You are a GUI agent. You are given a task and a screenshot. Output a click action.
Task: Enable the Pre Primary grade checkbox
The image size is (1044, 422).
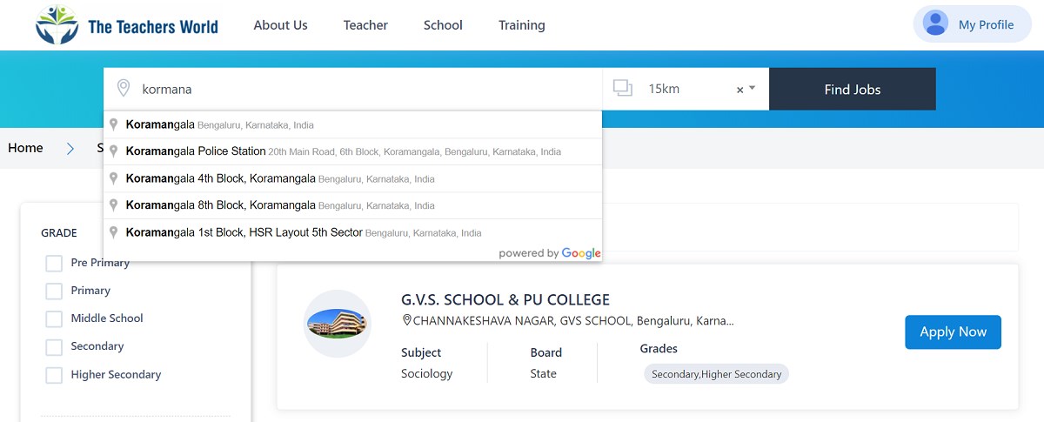click(54, 263)
